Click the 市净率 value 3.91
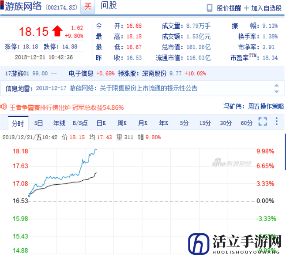The image size is (286, 257). pos(268,47)
